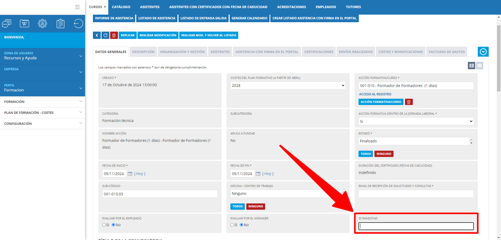Click the Acceso al Registro link

click(375, 94)
